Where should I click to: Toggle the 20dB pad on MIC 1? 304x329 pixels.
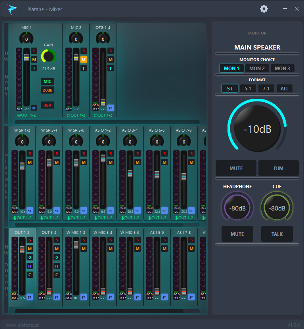tap(48, 90)
